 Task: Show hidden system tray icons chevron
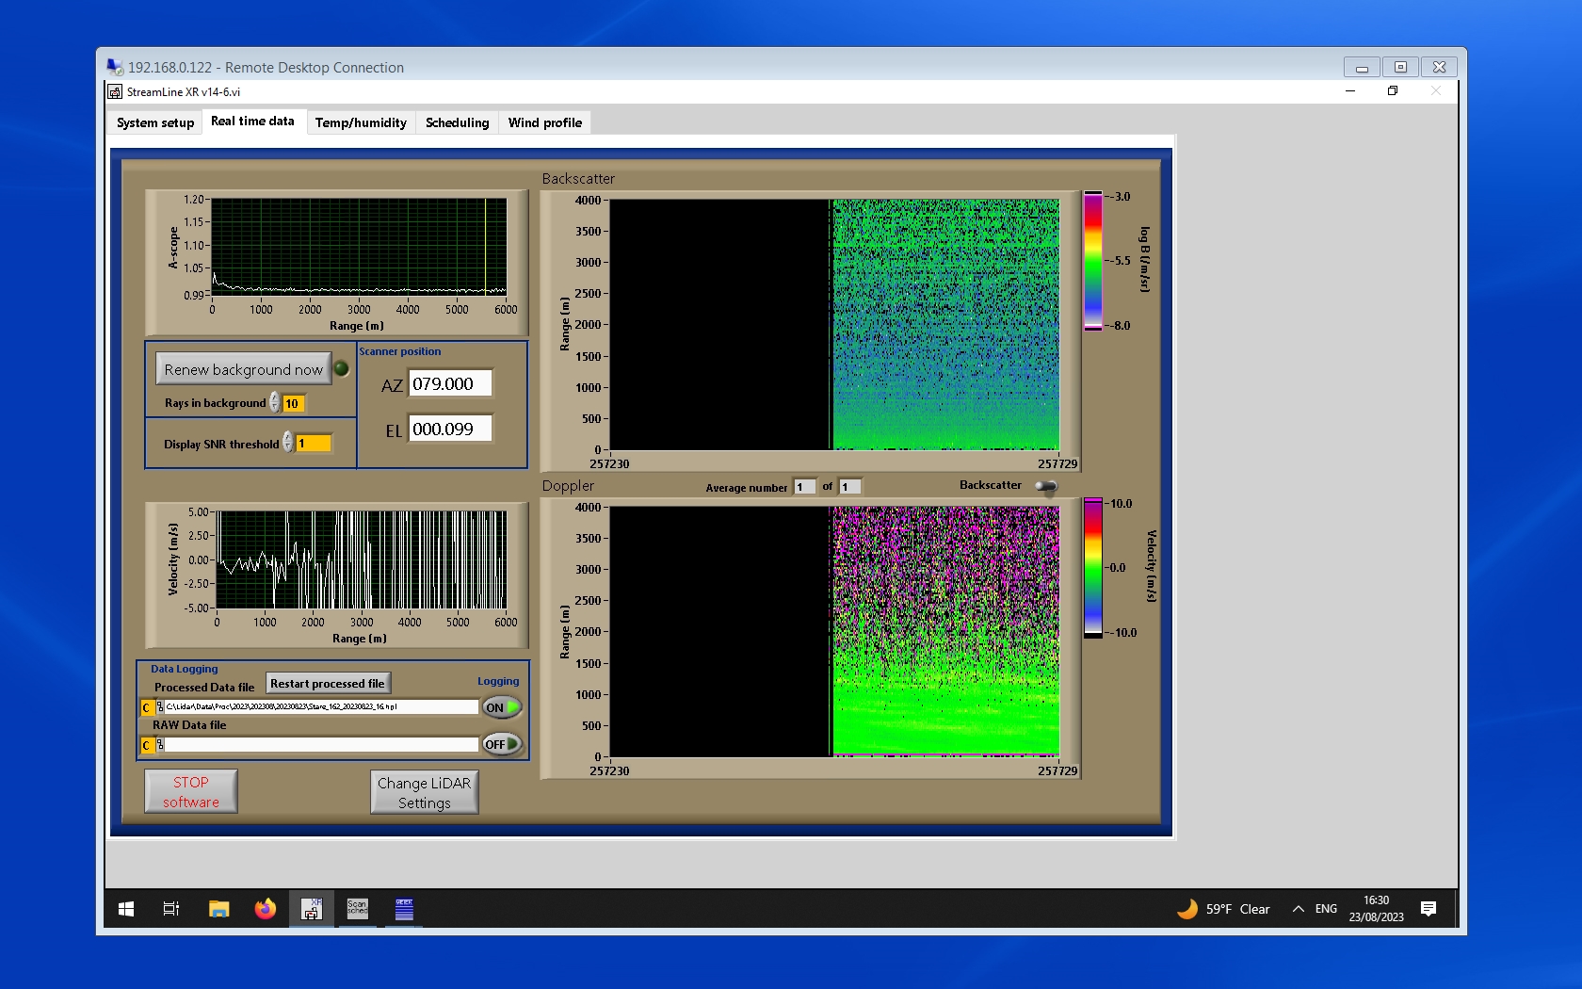pos(1298,909)
